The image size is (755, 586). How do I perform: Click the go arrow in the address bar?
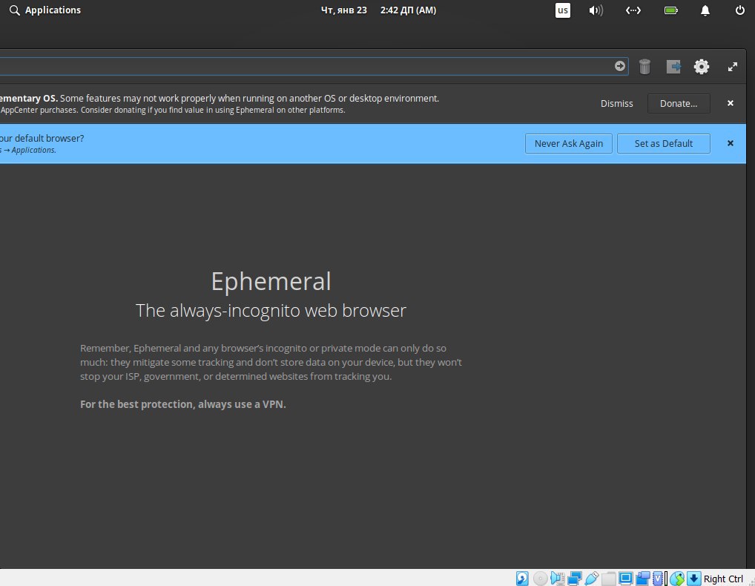(620, 66)
